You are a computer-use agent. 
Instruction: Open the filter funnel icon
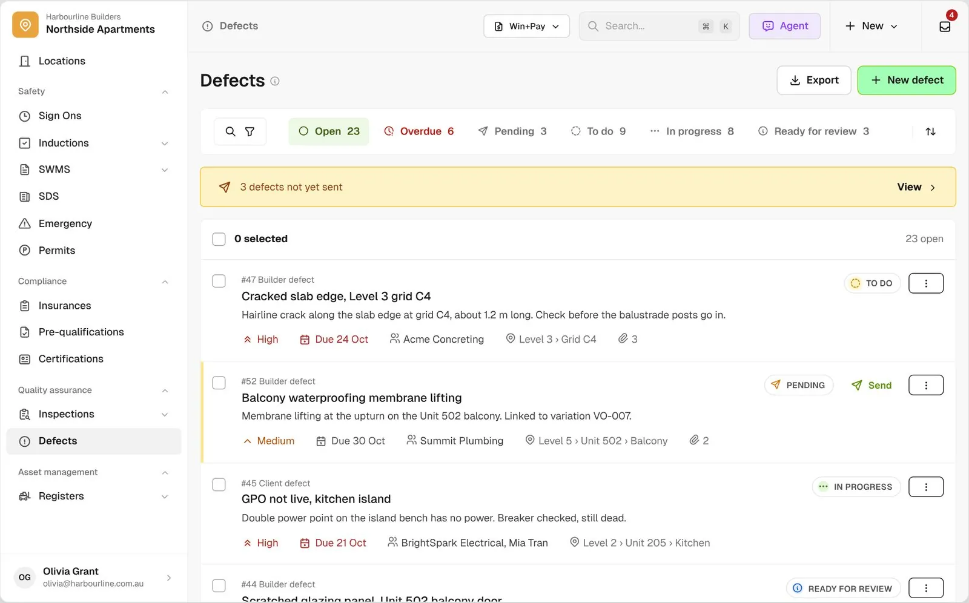click(x=250, y=131)
